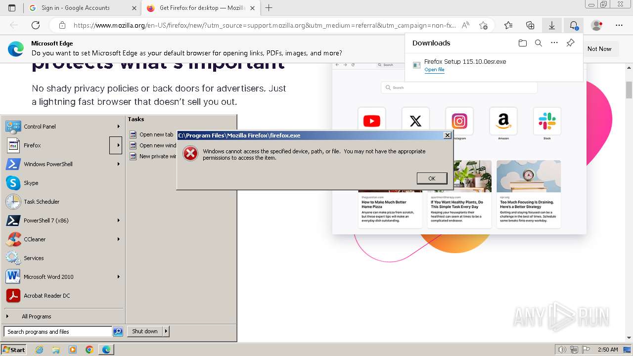This screenshot has height=356, width=633.
Task: Pin the Downloads panel
Action: tap(570, 43)
